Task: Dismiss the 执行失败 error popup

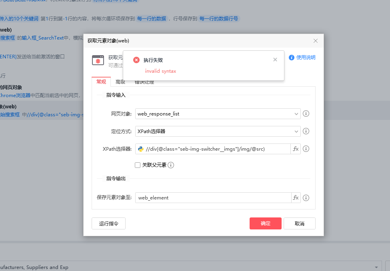Action: point(275,60)
